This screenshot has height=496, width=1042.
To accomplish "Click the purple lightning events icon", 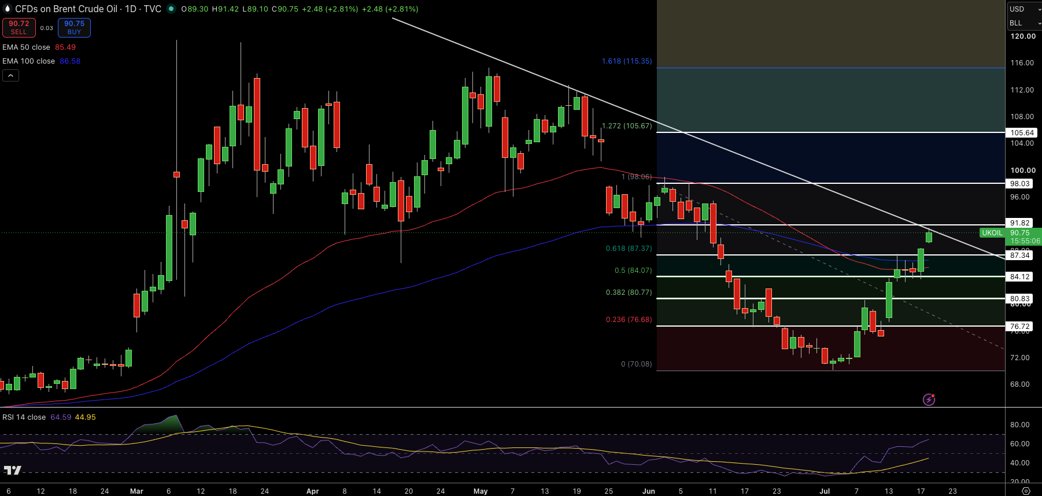I will click(x=929, y=399).
